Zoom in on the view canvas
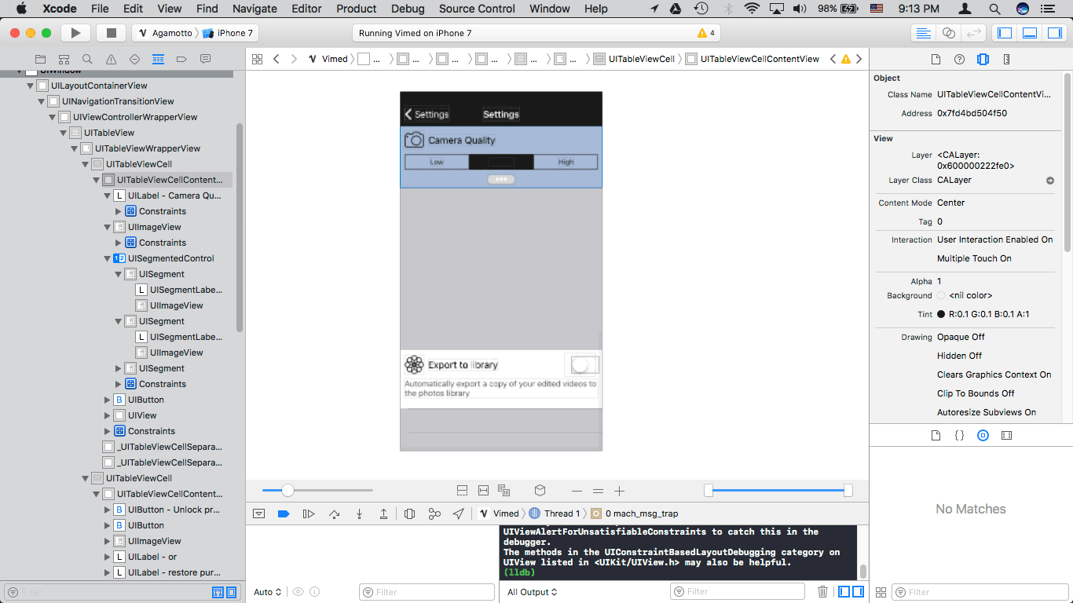The height and width of the screenshot is (603, 1073). 619,491
